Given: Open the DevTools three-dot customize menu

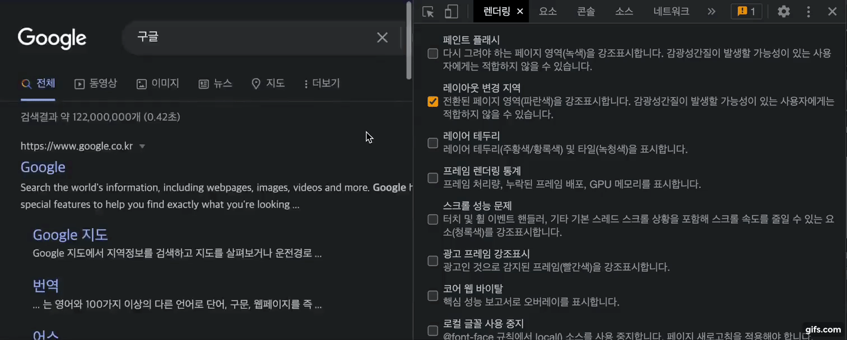Looking at the screenshot, I should click(808, 12).
